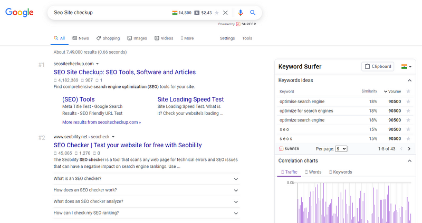Star the searched keyword in search bar
Screen dimensions: 422x223
coord(217,13)
